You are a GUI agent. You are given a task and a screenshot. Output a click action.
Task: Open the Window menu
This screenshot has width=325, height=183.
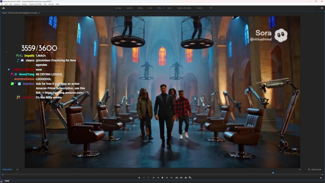coord(51,4)
